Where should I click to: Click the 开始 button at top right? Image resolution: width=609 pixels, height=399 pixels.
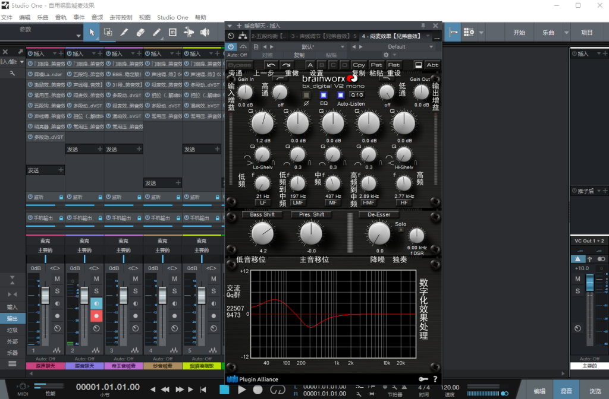(519, 33)
